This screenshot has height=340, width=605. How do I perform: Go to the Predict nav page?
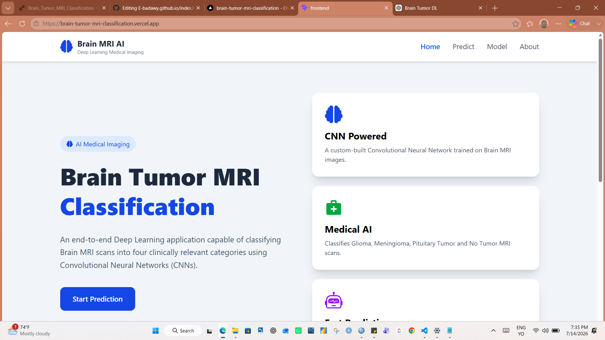[x=463, y=47]
